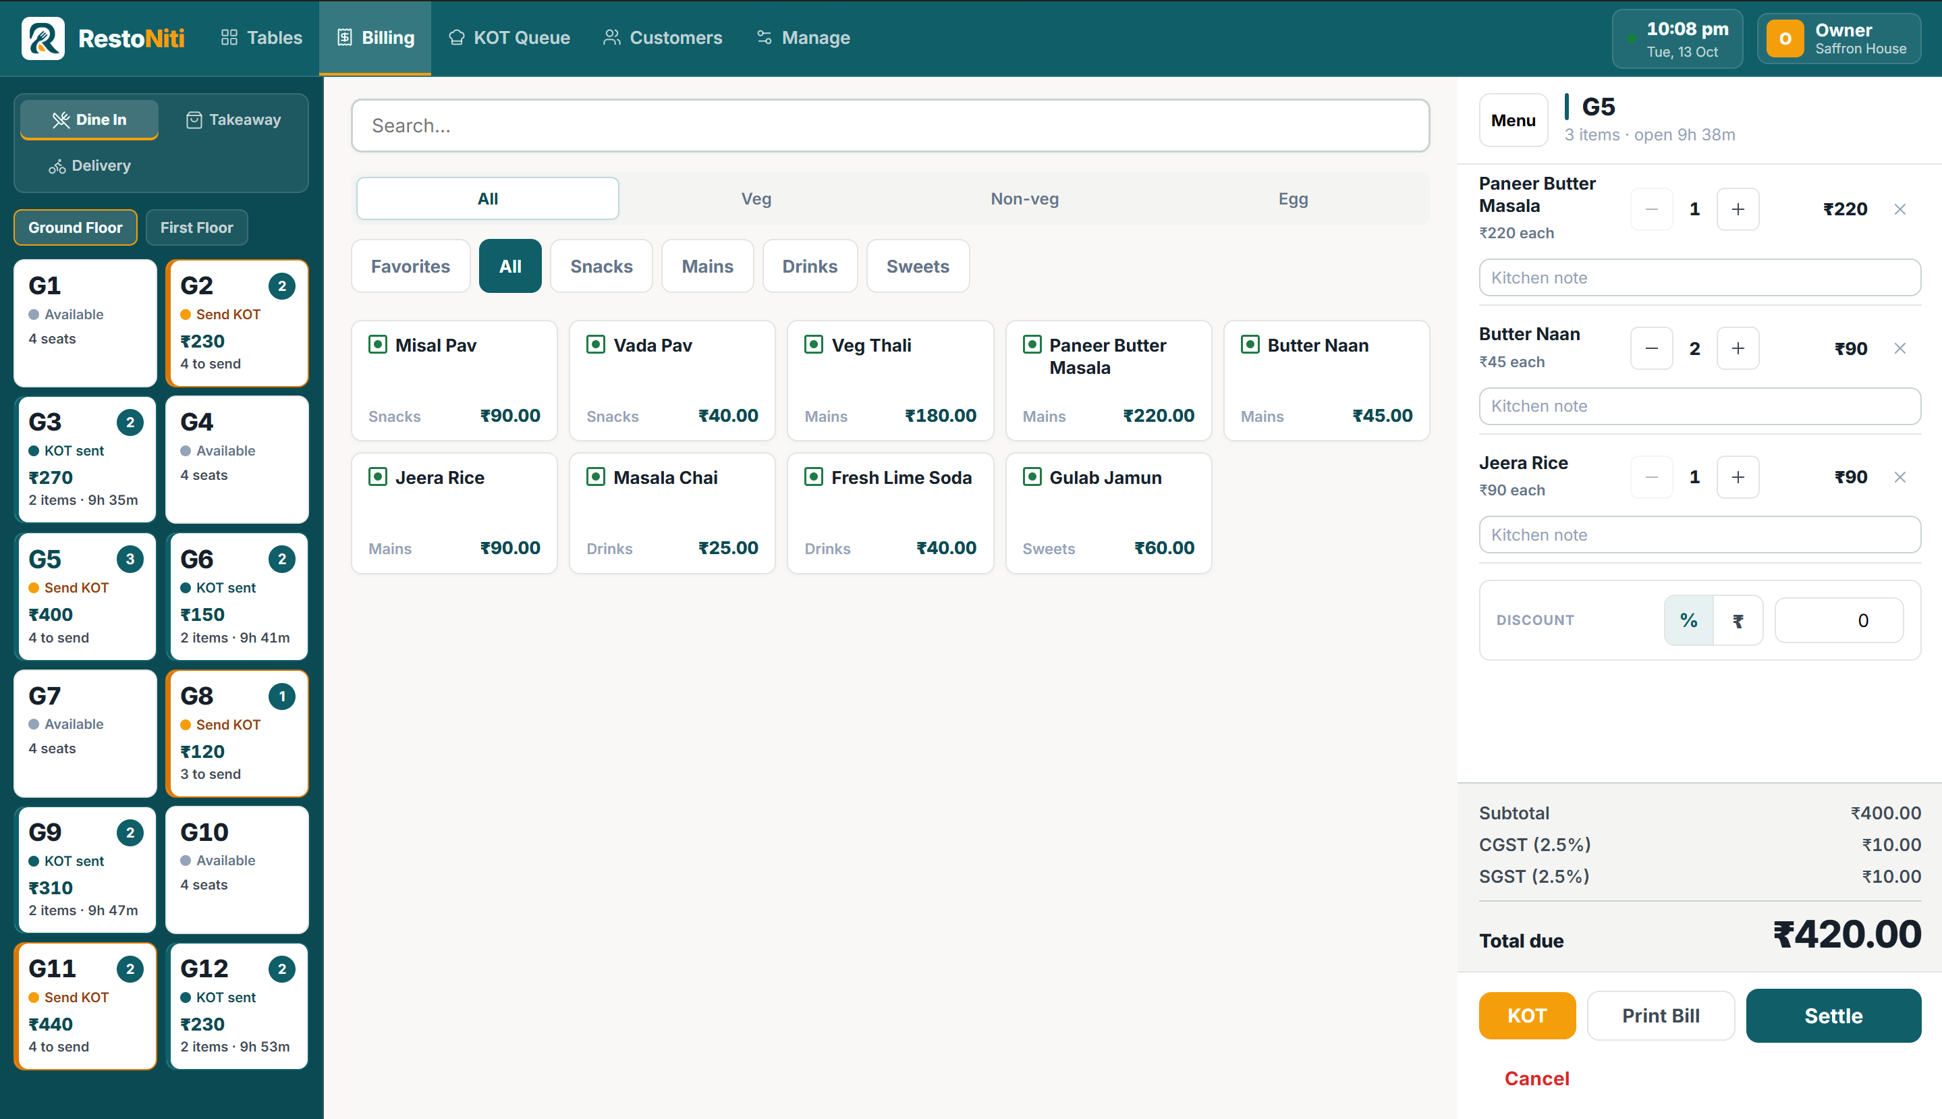Select table G3
This screenshot has height=1119, width=1942.
coord(85,460)
